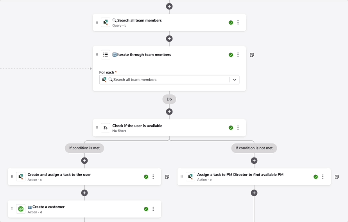Open note icon beside Create and assign a task
This screenshot has width=348, height=222.
tap(167, 177)
